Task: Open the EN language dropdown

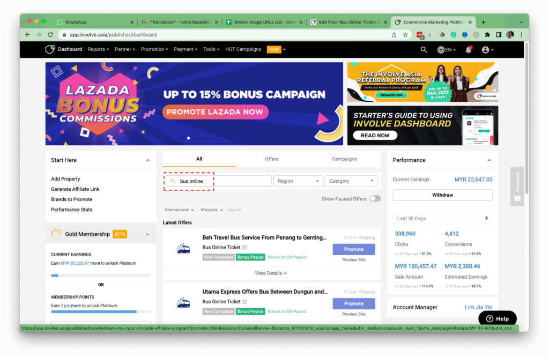Action: coord(446,50)
